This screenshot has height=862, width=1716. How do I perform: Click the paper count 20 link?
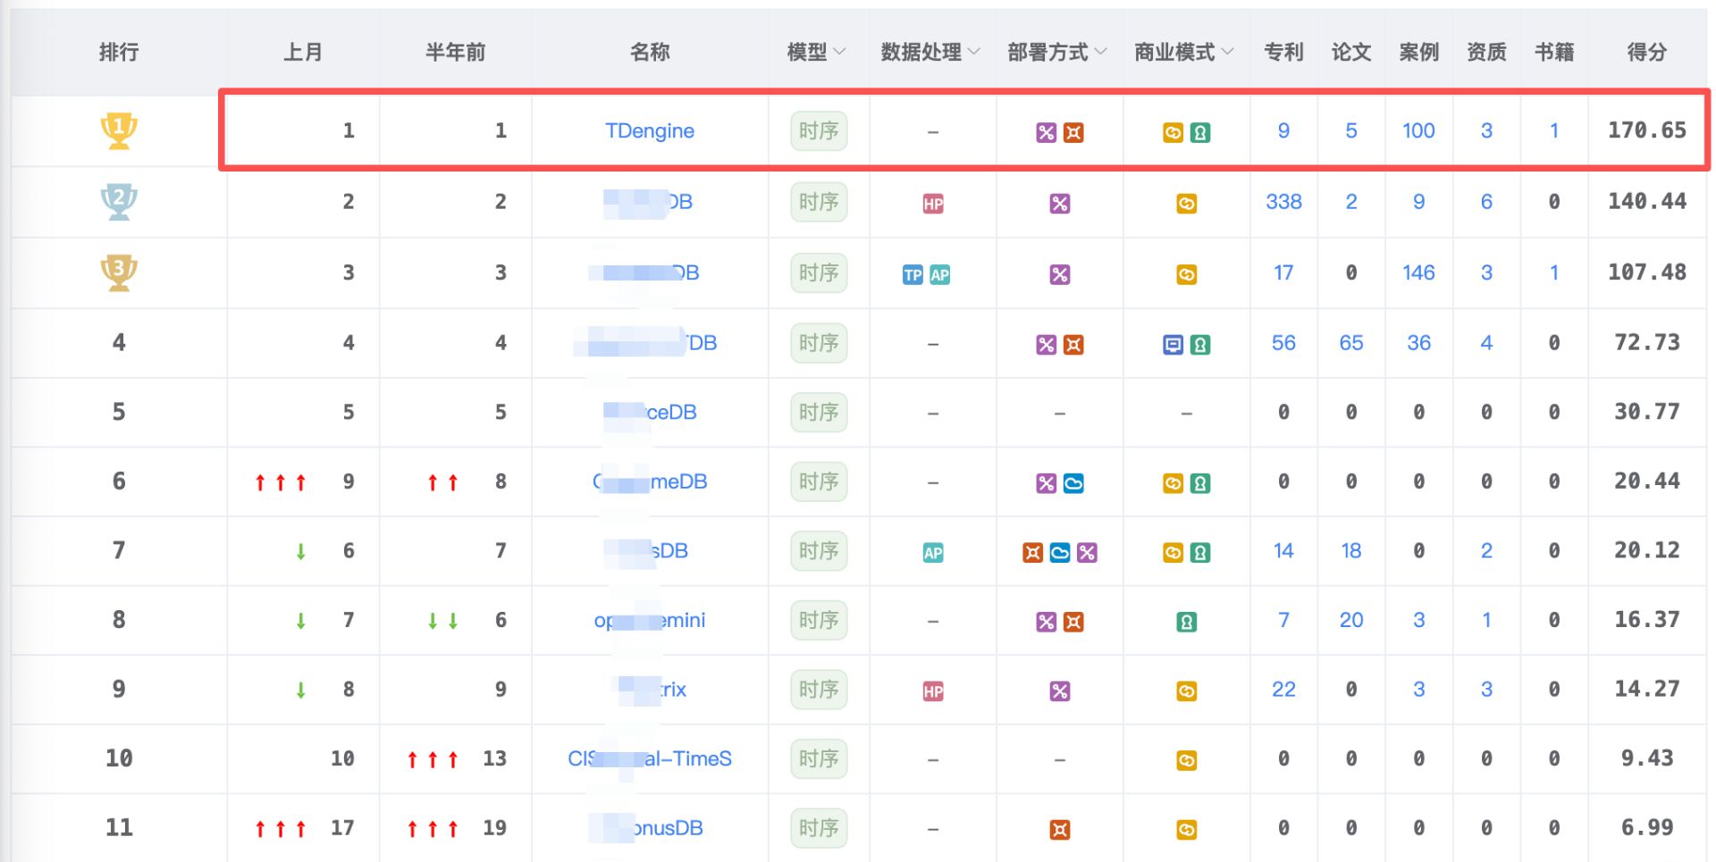1351,620
